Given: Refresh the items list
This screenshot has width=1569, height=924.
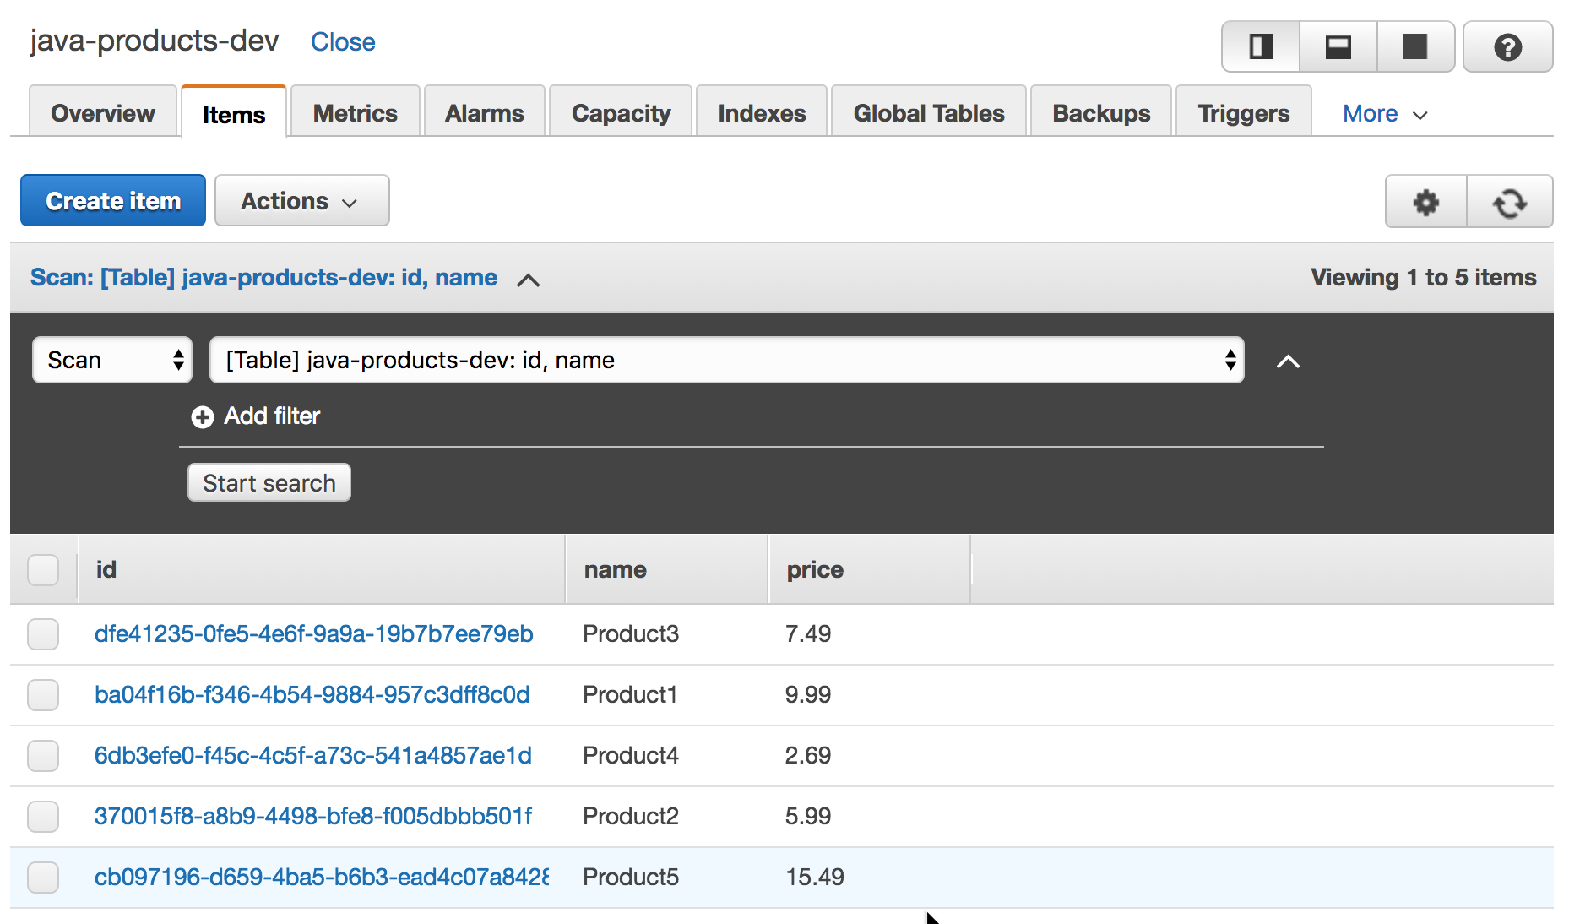Looking at the screenshot, I should coord(1510,202).
